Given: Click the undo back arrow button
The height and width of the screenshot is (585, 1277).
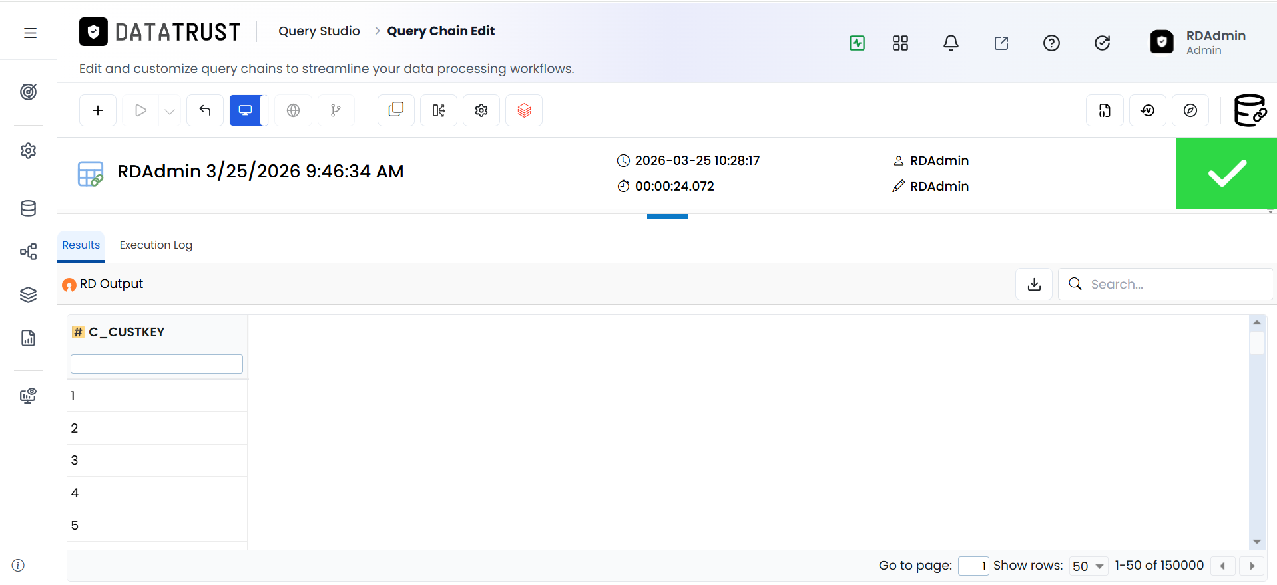Looking at the screenshot, I should (x=205, y=110).
